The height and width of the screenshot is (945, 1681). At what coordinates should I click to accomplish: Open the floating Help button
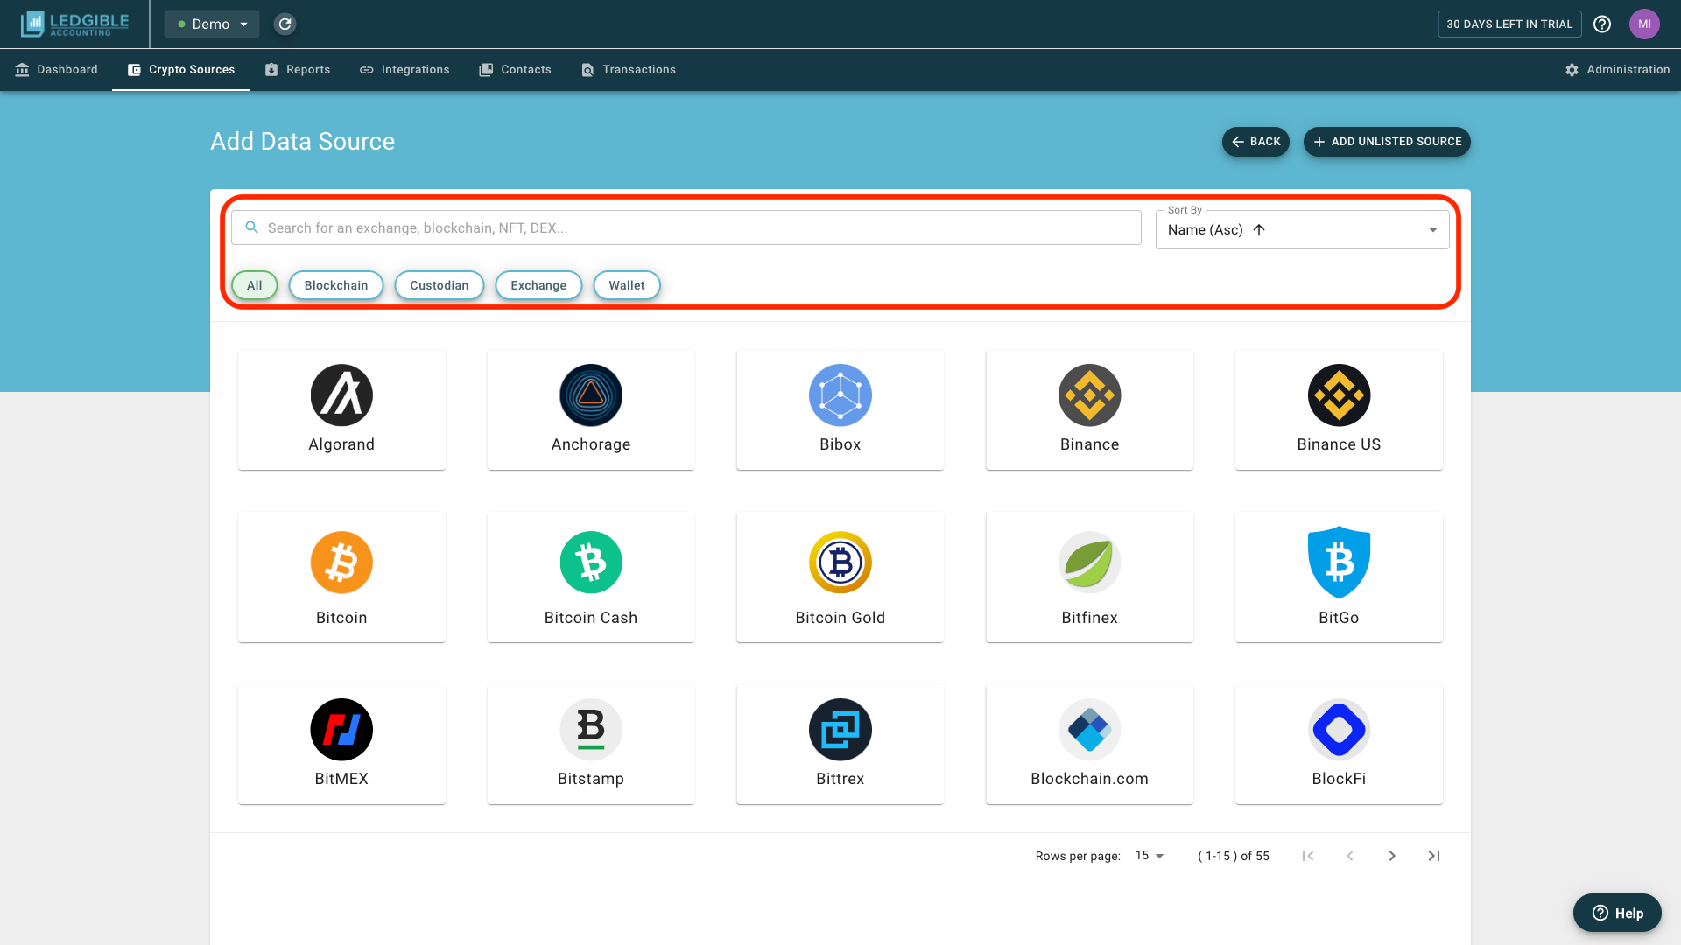click(x=1617, y=913)
